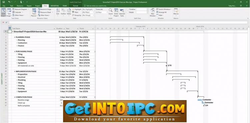This screenshot has width=250, height=123.
Task: Click the Save icon in quick access toolbar
Action: click(4, 2)
